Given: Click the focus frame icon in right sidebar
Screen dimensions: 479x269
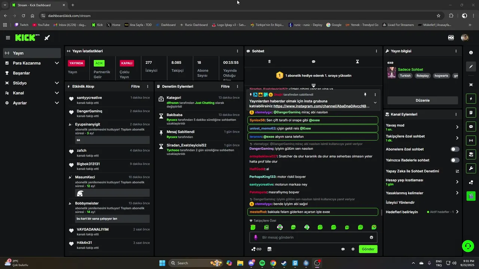Looking at the screenshot, I should click(x=471, y=85).
